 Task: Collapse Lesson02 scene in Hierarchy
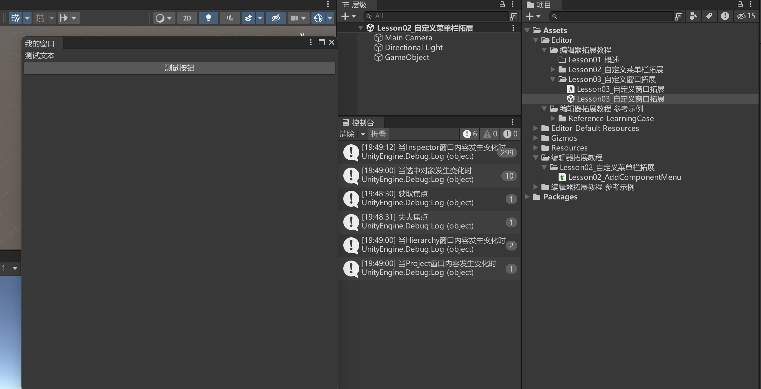(x=361, y=28)
